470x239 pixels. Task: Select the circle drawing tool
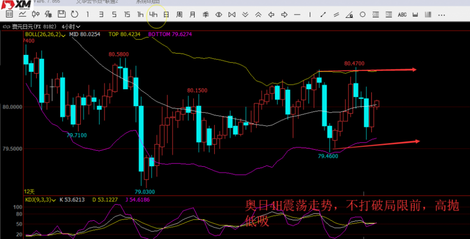[x=362, y=15]
